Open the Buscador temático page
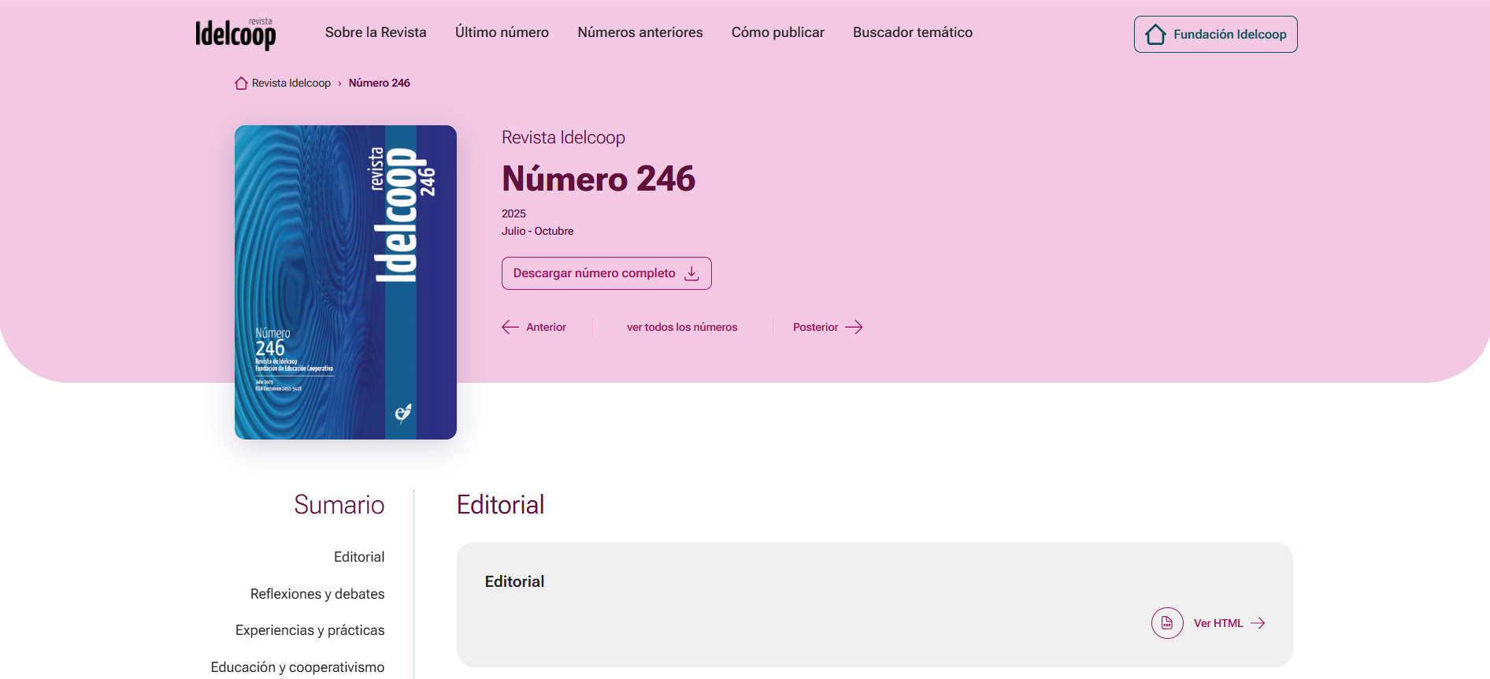The image size is (1490, 679). [x=913, y=32]
